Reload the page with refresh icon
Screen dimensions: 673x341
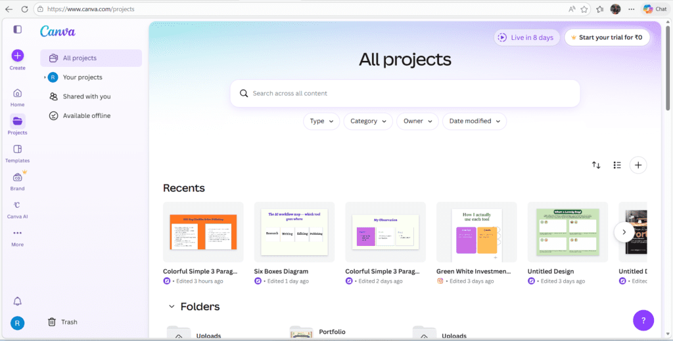(x=24, y=9)
